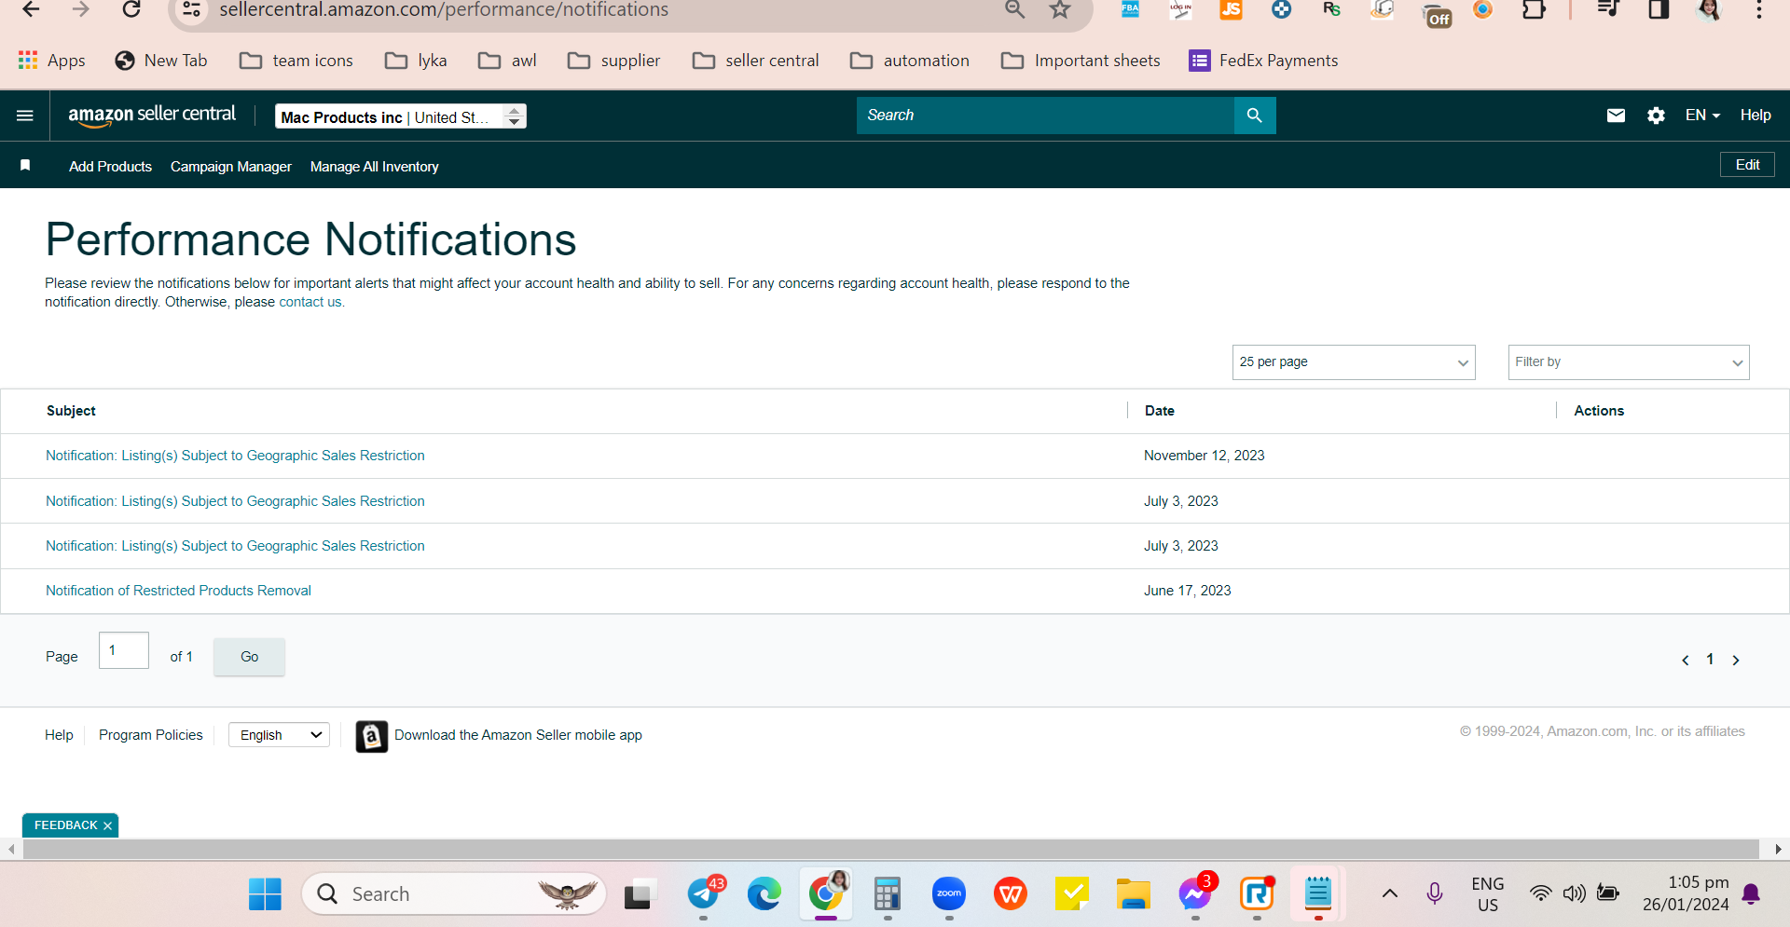The width and height of the screenshot is (1790, 927).
Task: Open Telegram from the taskbar
Action: pos(705,894)
